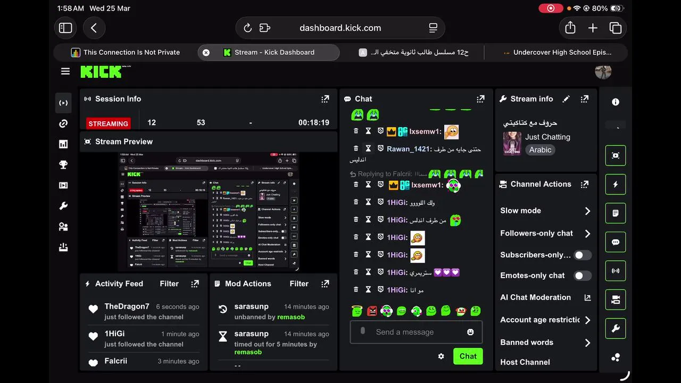Click the dashboard.kick.com address bar
This screenshot has width=681, height=383.
click(x=340, y=28)
